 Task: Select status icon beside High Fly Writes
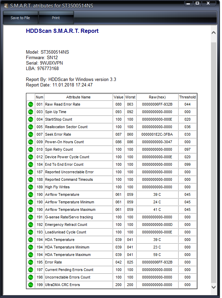[31, 187]
